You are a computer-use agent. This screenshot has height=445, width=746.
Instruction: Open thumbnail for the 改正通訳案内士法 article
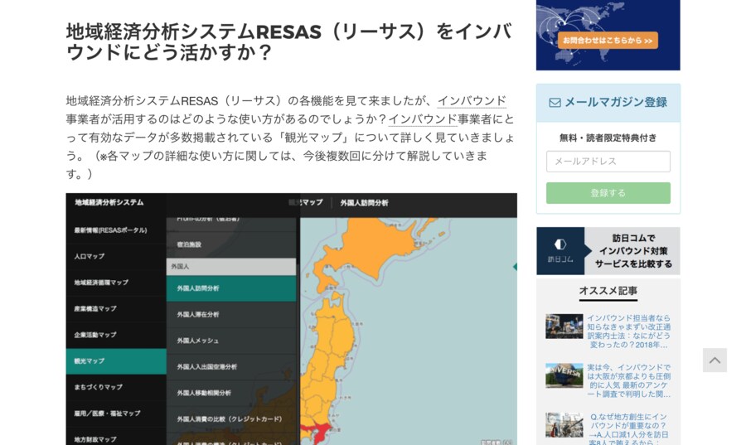[564, 326]
